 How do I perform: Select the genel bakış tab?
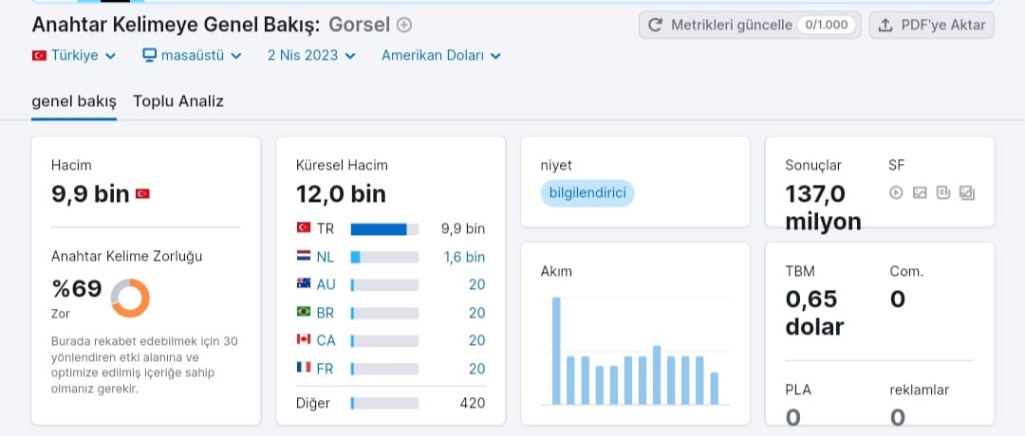tap(74, 101)
